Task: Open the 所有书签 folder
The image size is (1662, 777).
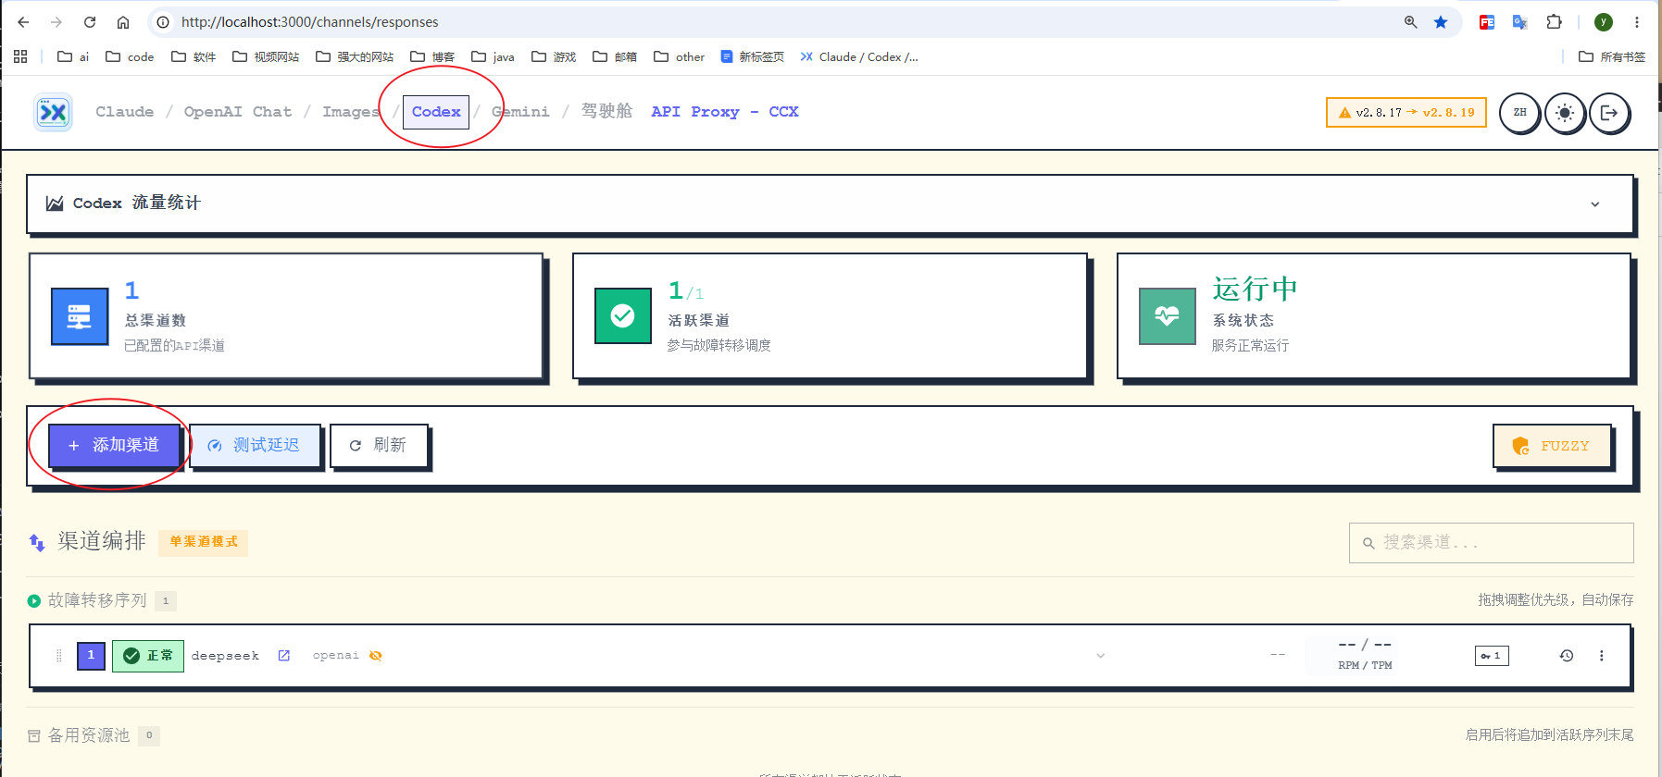Action: (1612, 56)
